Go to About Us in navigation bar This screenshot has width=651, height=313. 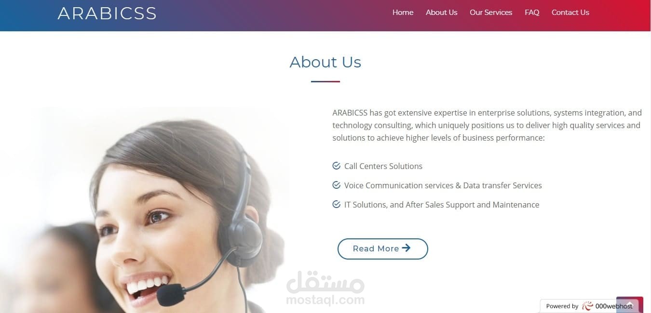441,13
